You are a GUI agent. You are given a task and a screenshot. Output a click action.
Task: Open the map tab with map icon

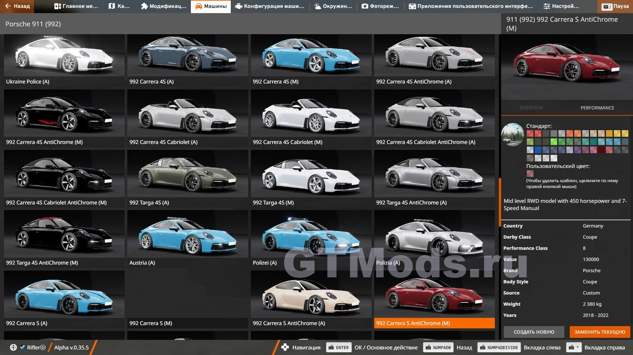point(119,6)
